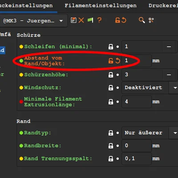Reset Abstand vom Rand/Objekt with the orange arrow
The image size is (178, 178).
pos(117,61)
